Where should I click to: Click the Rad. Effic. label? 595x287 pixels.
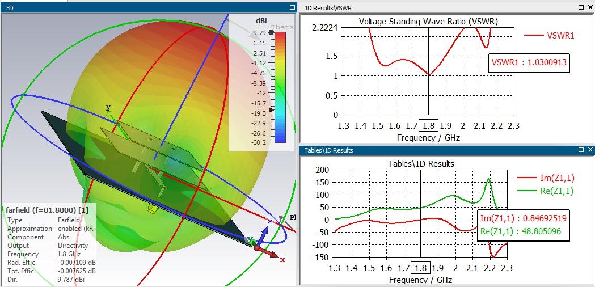(22, 262)
